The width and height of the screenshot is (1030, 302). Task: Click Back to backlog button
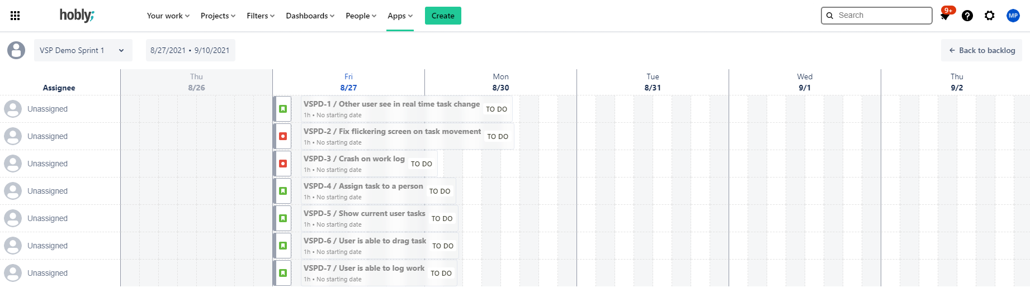click(981, 50)
